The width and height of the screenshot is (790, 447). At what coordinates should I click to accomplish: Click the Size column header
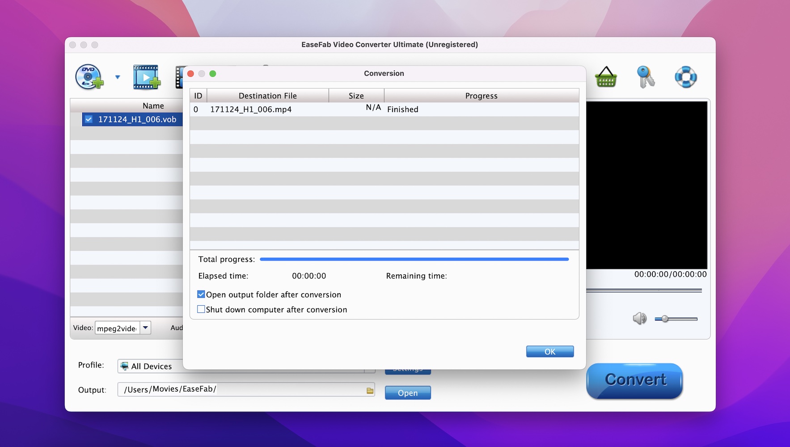point(356,96)
